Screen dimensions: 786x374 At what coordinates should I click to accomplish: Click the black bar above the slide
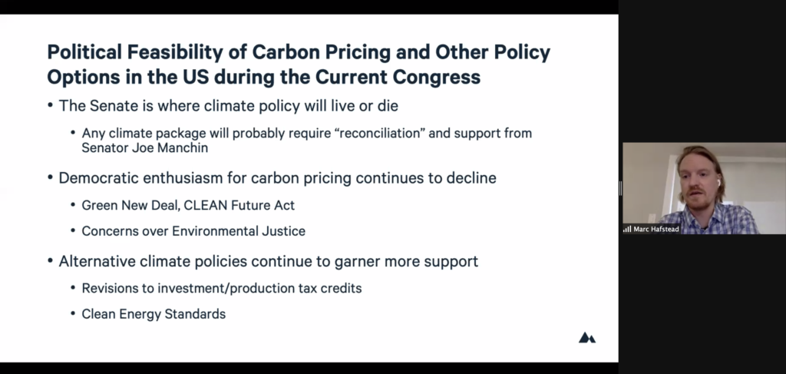click(x=307, y=6)
